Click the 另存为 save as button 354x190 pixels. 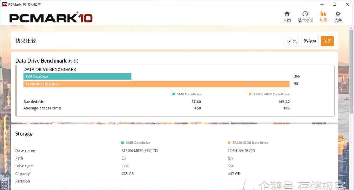(x=310, y=41)
